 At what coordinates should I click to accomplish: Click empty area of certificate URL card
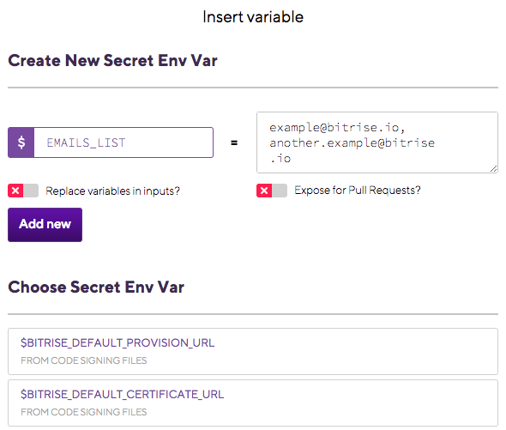pyautogui.click(x=355, y=403)
